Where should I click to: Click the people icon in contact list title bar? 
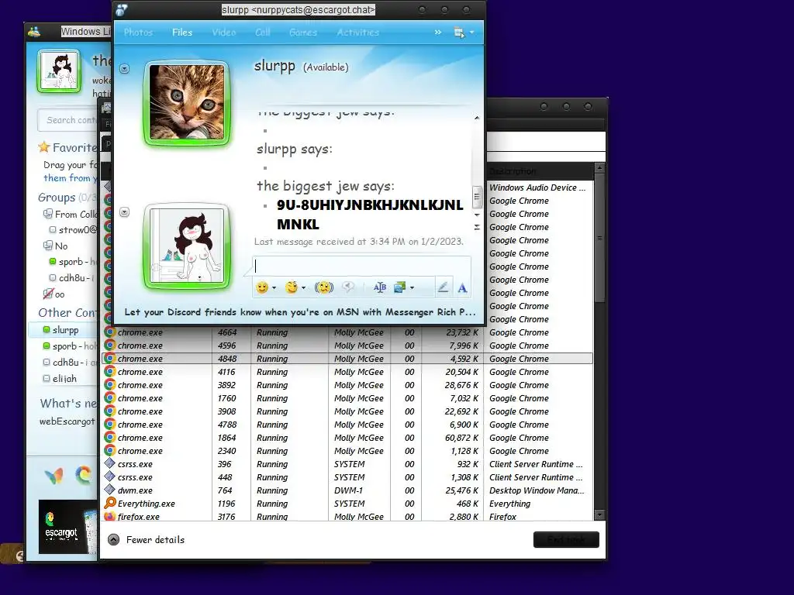coord(34,31)
